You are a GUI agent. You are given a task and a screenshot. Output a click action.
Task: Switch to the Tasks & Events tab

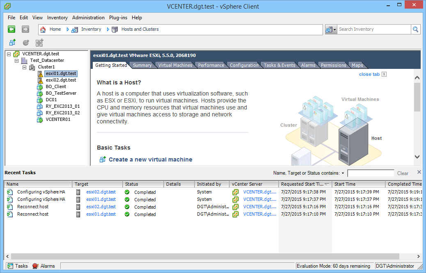click(279, 66)
